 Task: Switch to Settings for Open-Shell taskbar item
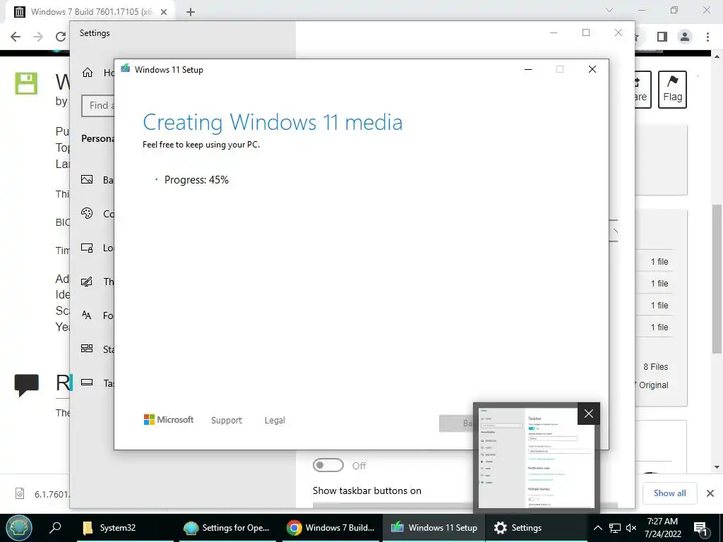click(227, 528)
